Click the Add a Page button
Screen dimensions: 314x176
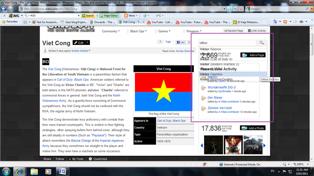pyautogui.click(x=253, y=55)
